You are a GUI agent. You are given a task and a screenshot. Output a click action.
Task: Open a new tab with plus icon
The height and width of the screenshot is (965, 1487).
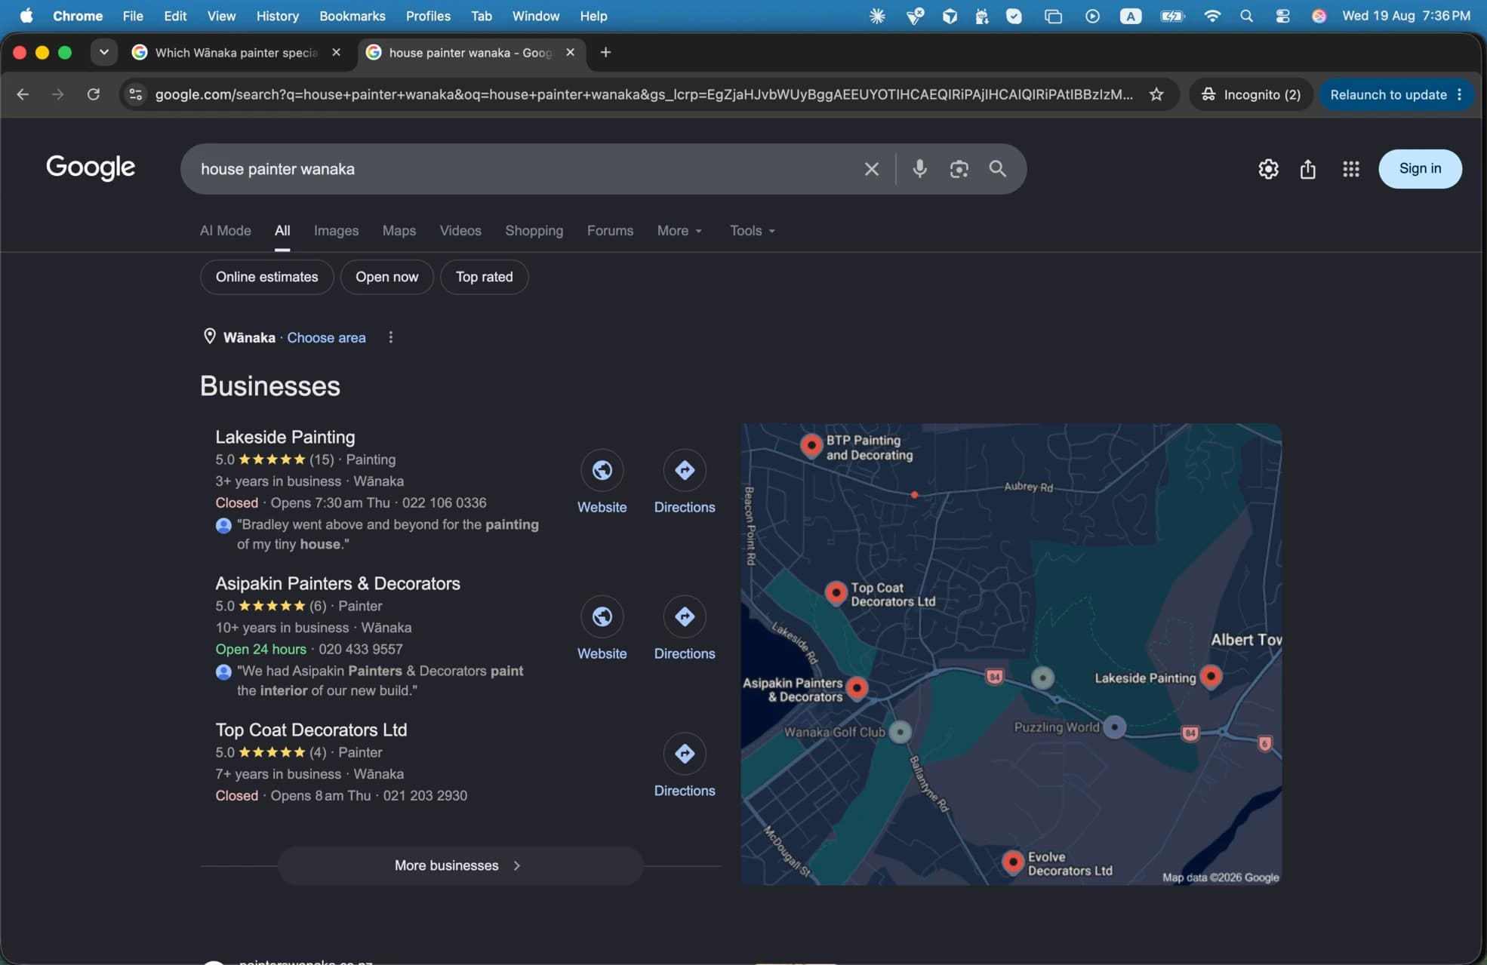pos(605,52)
